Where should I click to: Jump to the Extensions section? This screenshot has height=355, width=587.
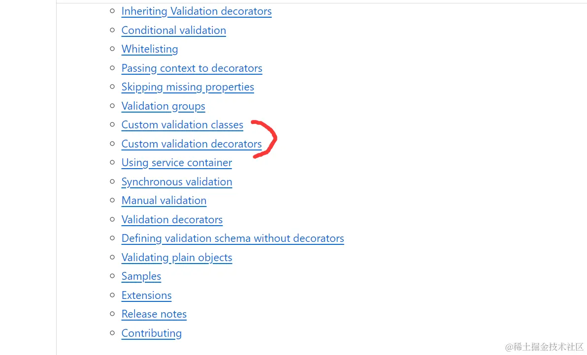pyautogui.click(x=146, y=295)
